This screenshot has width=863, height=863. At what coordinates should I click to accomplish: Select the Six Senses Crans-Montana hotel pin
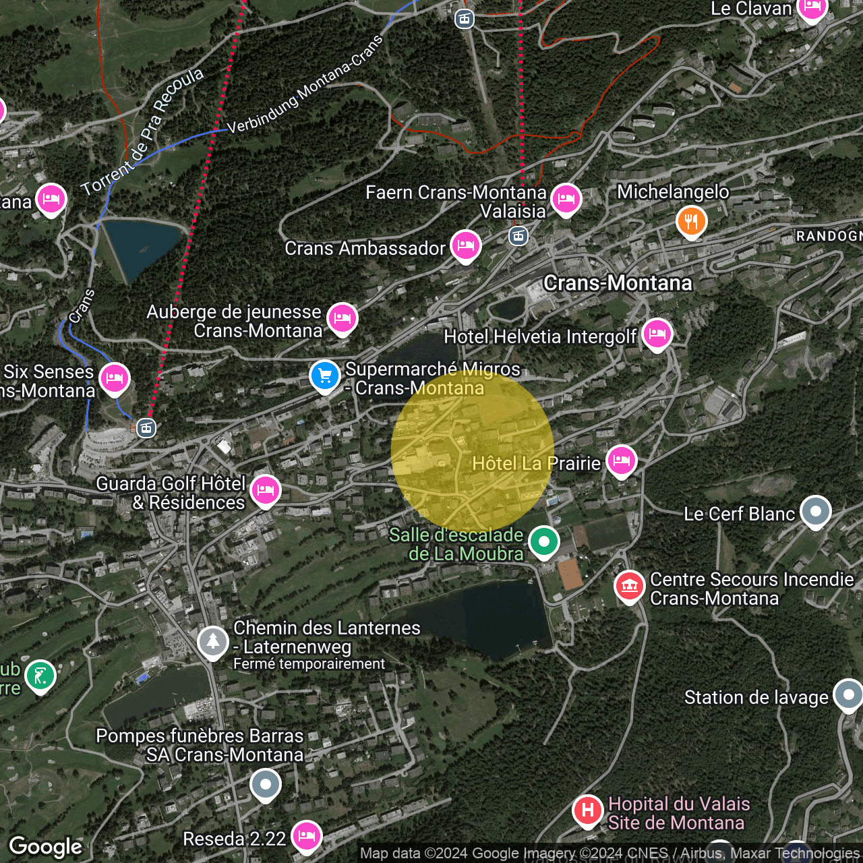click(114, 378)
